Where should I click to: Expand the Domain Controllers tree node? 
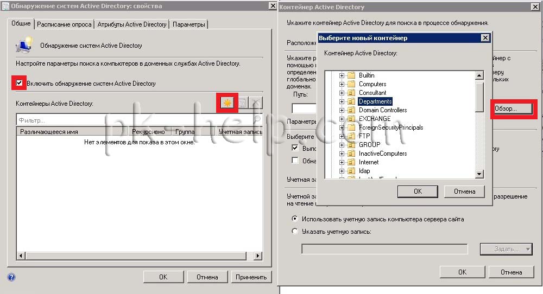pyautogui.click(x=342, y=110)
